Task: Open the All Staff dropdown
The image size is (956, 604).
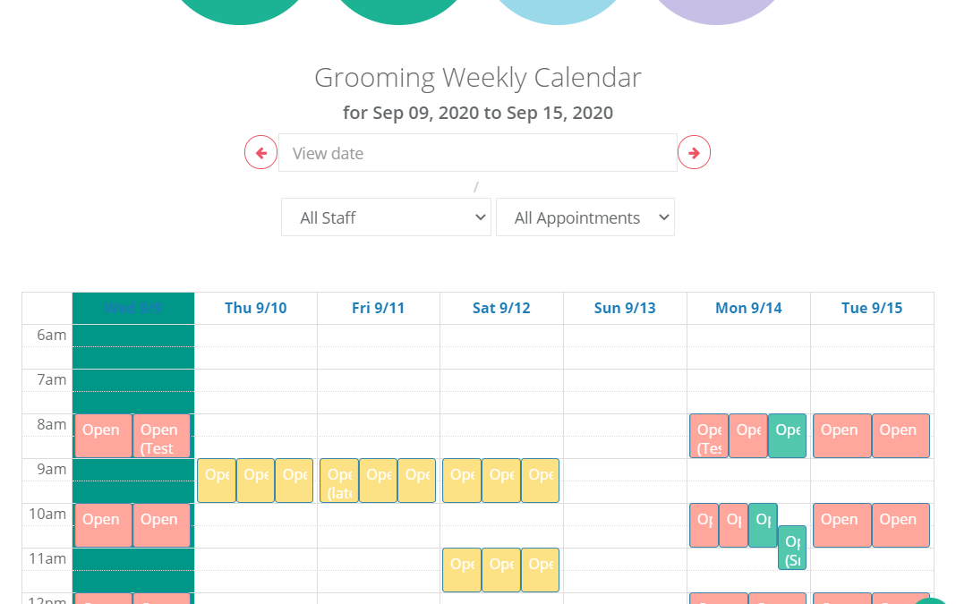Action: tap(386, 217)
